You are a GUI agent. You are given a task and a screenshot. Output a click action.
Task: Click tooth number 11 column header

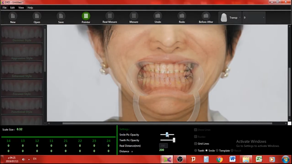(x=51, y=141)
